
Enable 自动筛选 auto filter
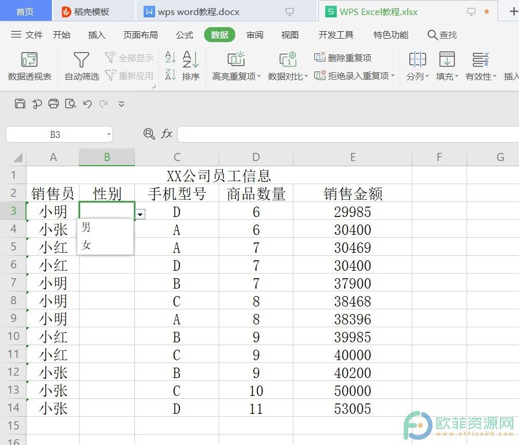click(x=81, y=66)
